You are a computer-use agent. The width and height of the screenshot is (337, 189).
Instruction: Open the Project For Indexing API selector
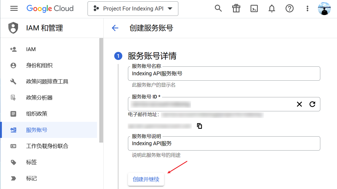pyautogui.click(x=133, y=9)
